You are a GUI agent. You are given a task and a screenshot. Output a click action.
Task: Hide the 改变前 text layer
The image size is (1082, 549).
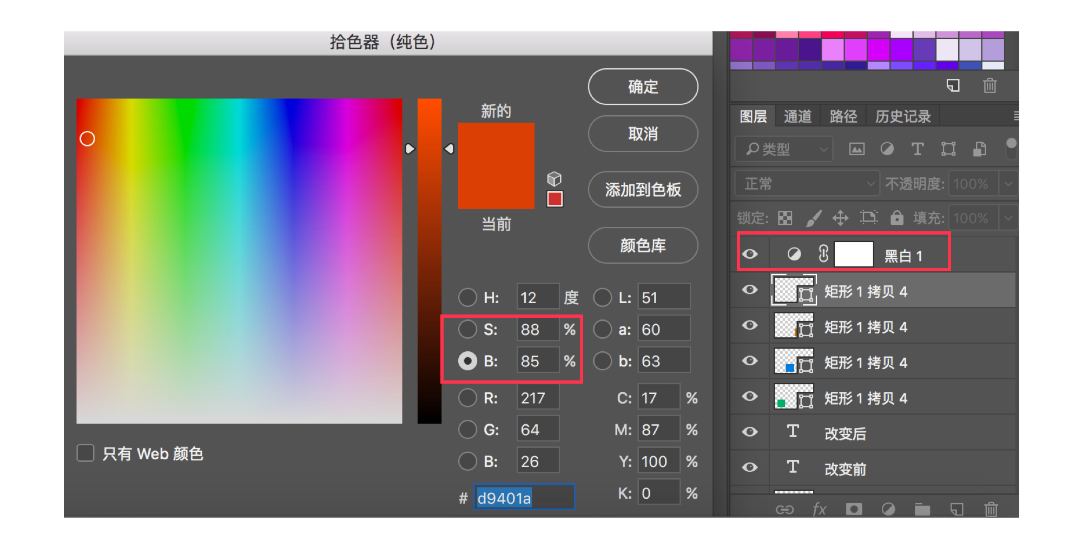click(x=750, y=467)
